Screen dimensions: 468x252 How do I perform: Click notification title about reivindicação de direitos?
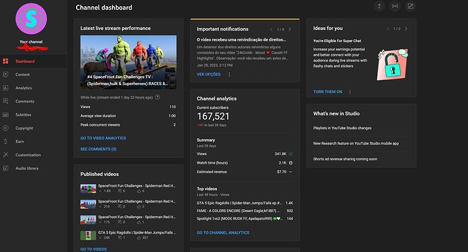coord(241,40)
